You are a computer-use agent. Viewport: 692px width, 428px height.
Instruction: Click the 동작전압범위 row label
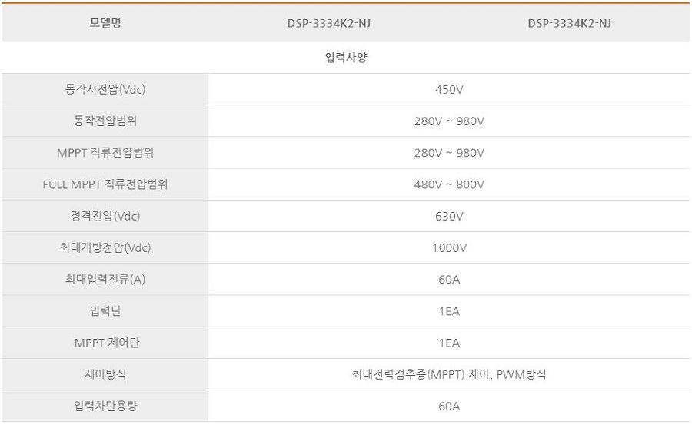105,121
